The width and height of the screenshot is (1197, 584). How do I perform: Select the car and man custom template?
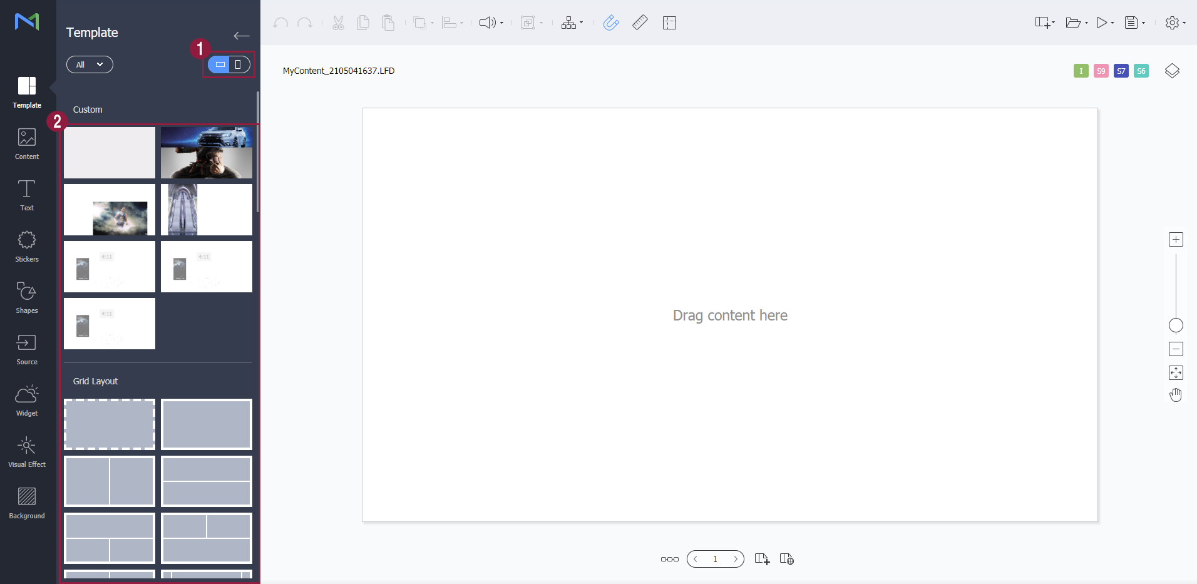pos(207,153)
